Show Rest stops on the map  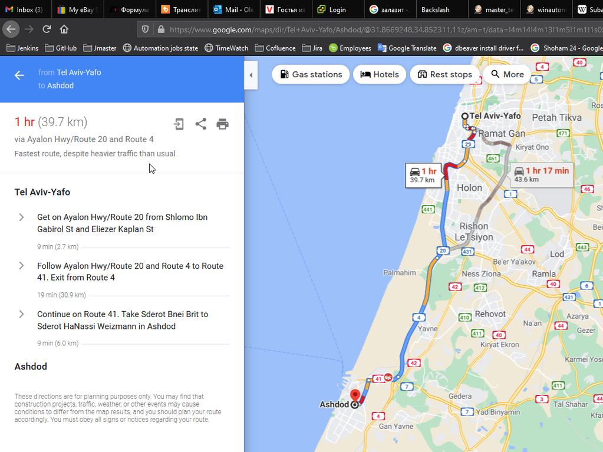click(444, 74)
